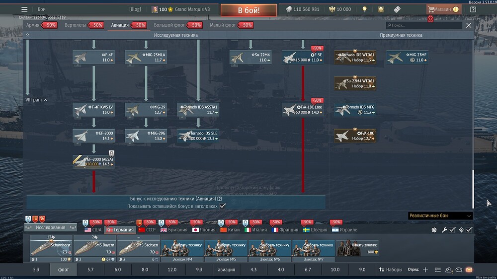Collapse the VIII ранг section
The image size is (497, 279).
tap(46, 100)
